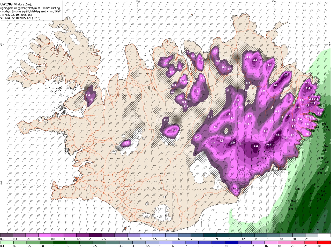Click the '20W' longitude label at the top
The image size is (331, 248).
pyautogui.click(x=138, y=1)
